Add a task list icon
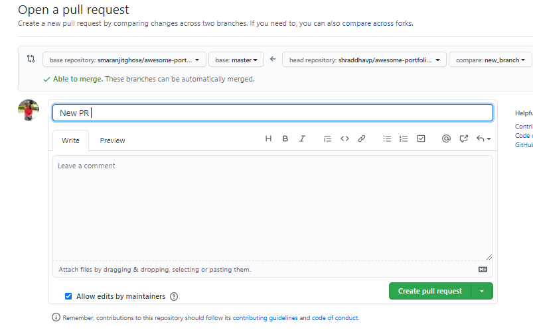This screenshot has width=533, height=330. click(x=421, y=138)
